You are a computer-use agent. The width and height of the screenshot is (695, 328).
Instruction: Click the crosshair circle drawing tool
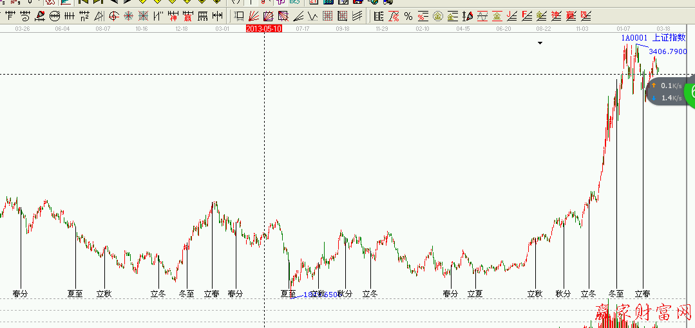click(x=114, y=16)
